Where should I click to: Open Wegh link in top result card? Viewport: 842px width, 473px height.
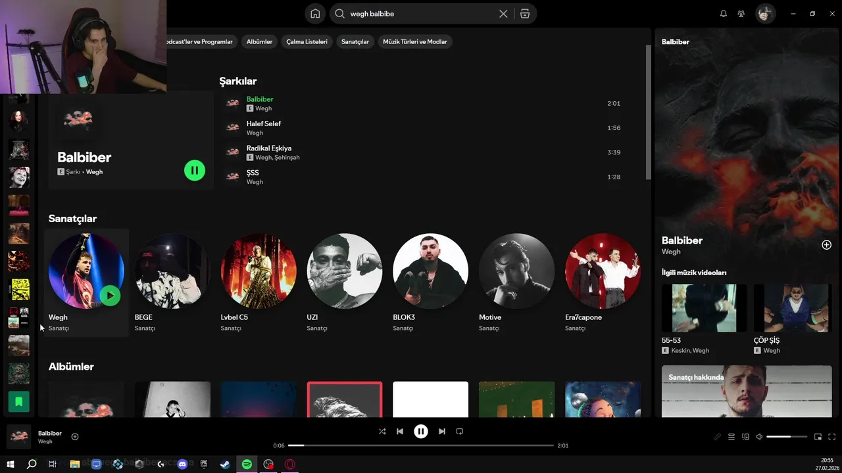tap(94, 172)
